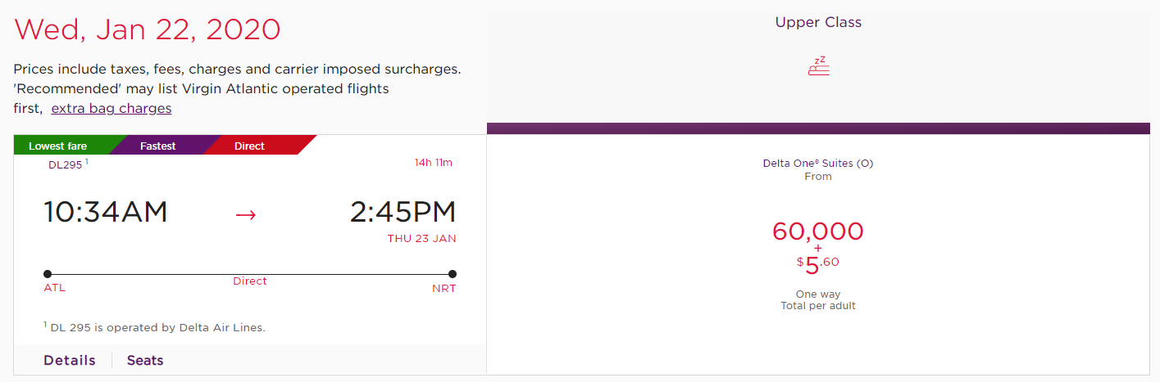Image resolution: width=1160 pixels, height=382 pixels.
Task: Click the Upper Class column header
Action: [x=818, y=23]
